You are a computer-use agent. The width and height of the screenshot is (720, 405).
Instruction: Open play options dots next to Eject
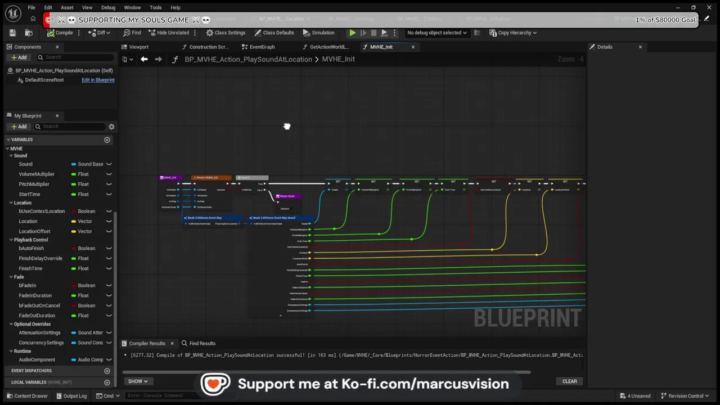pos(394,33)
